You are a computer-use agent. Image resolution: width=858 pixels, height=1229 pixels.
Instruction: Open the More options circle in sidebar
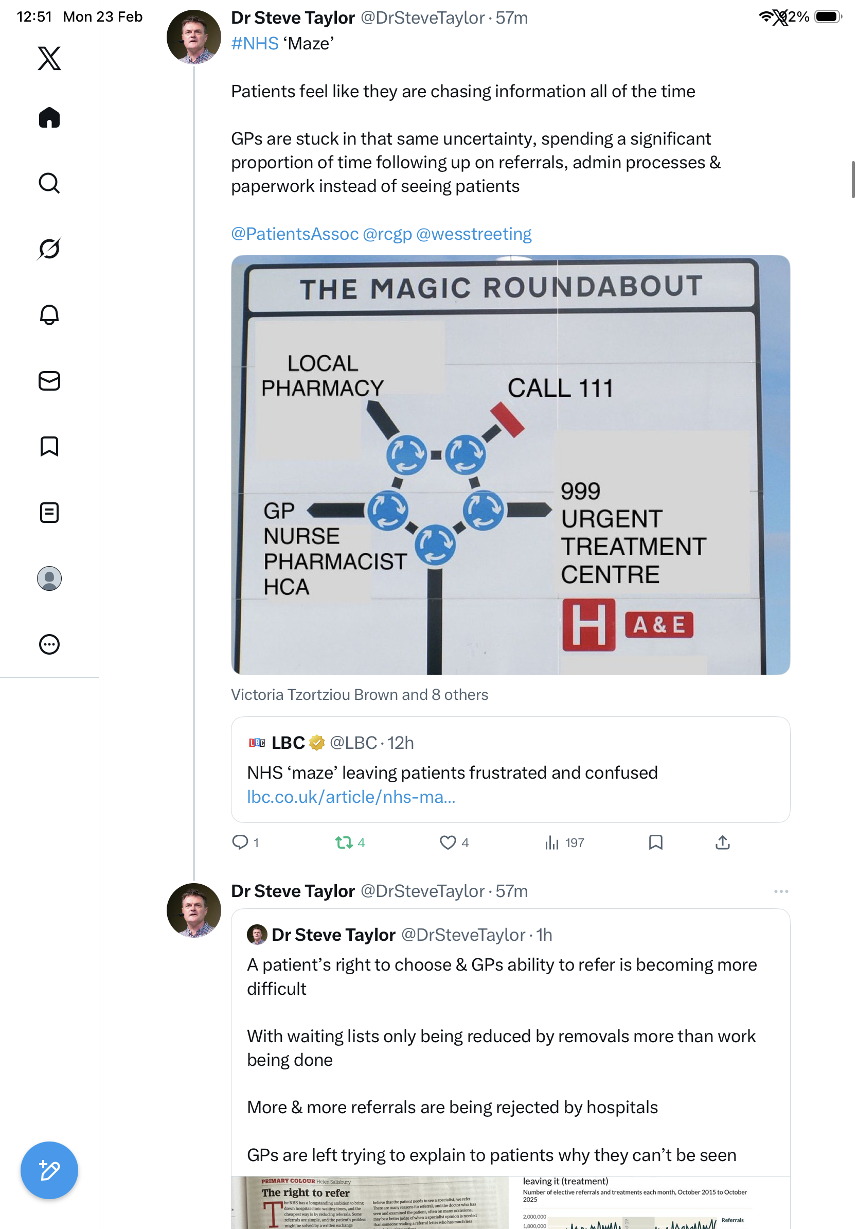point(49,644)
